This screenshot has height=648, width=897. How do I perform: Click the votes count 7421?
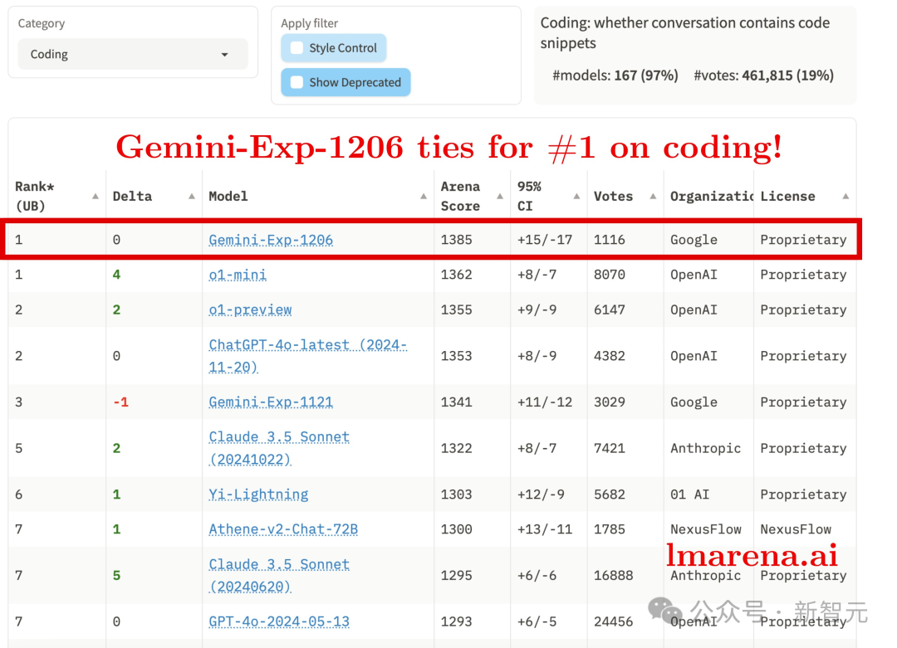coord(610,448)
